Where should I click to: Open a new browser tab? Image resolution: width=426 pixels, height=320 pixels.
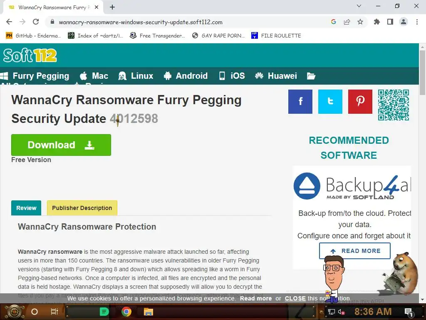[x=112, y=7]
